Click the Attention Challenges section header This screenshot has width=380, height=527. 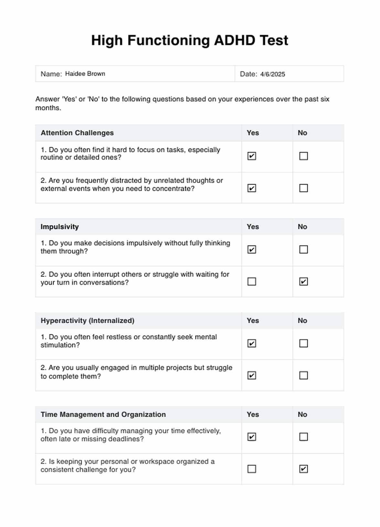point(77,133)
